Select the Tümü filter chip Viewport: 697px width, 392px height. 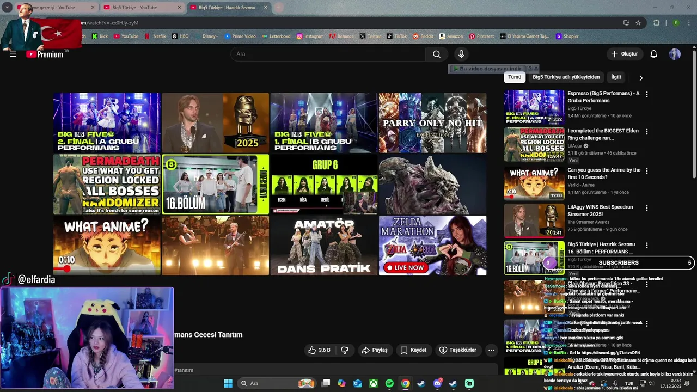coord(515,77)
